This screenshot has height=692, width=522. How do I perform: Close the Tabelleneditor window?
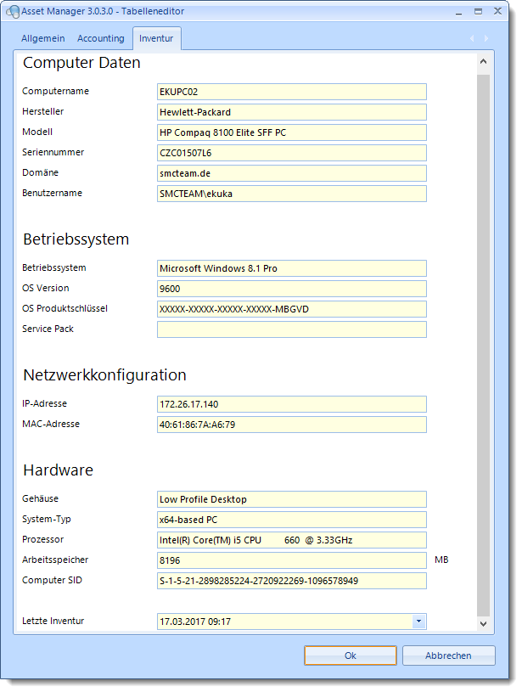497,12
